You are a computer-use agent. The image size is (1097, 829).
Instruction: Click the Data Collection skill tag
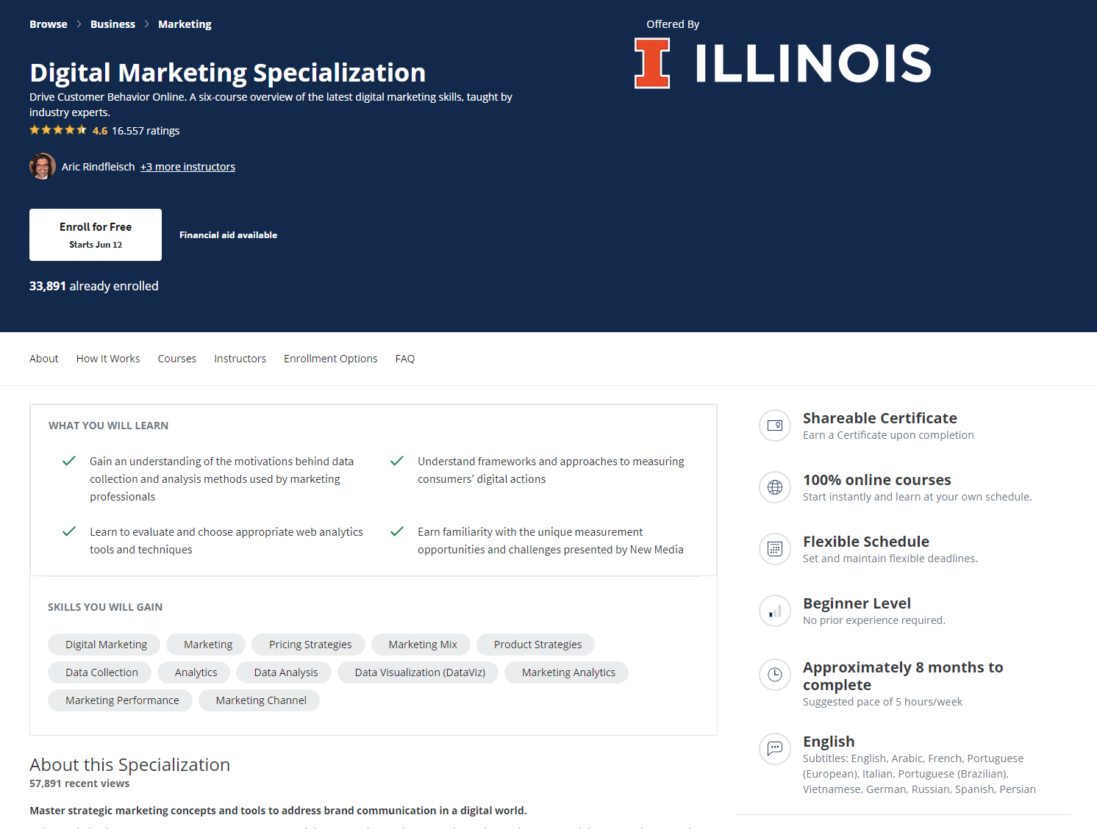(99, 672)
